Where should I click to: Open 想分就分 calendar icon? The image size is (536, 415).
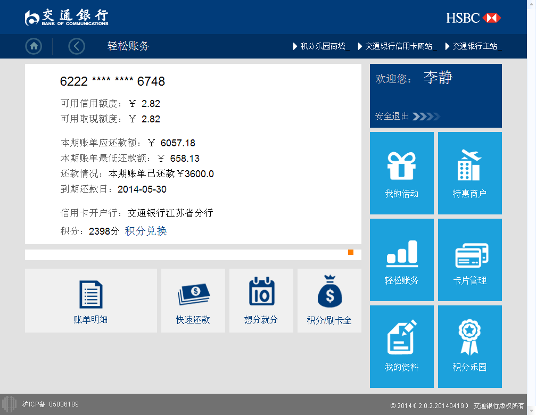point(261,292)
